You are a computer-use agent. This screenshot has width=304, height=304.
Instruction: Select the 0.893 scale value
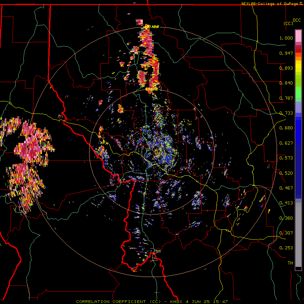286,68
